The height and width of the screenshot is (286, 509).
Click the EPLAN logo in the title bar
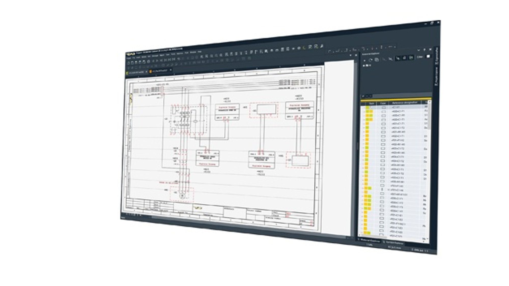pyautogui.click(x=131, y=54)
